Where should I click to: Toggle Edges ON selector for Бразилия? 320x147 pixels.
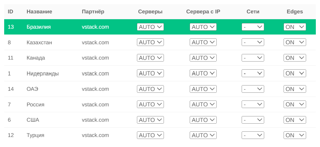(x=295, y=27)
